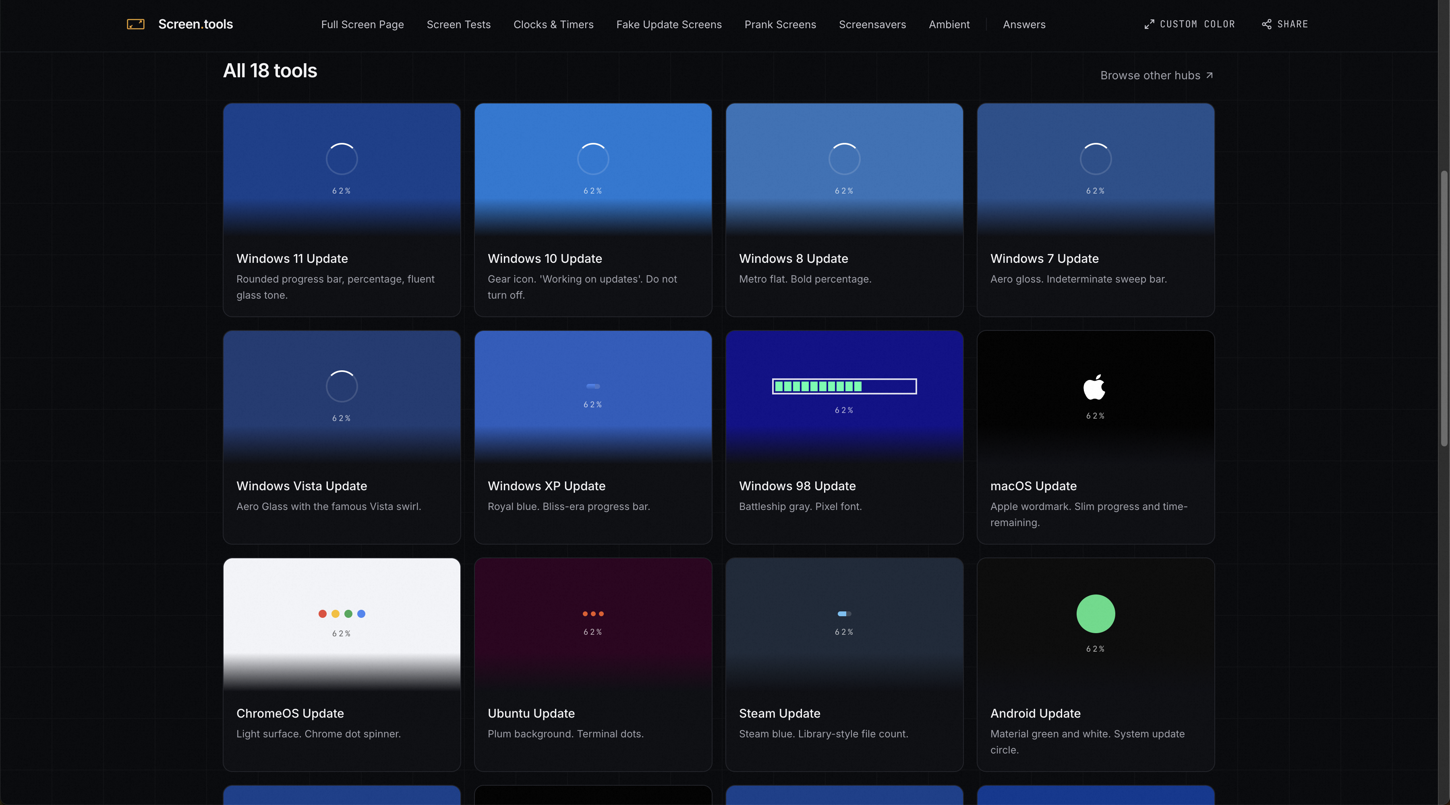This screenshot has width=1450, height=805.
Task: Open the Ubuntu Update title
Action: click(531, 713)
